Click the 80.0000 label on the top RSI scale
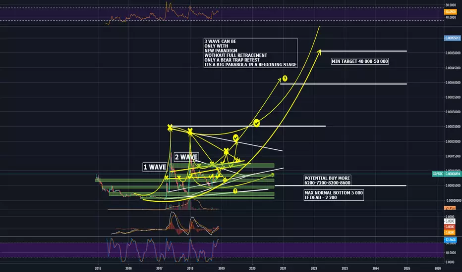This screenshot has width=462, height=272. point(451,5)
